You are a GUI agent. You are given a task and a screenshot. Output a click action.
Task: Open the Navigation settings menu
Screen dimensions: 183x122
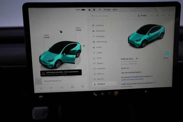click(100, 89)
